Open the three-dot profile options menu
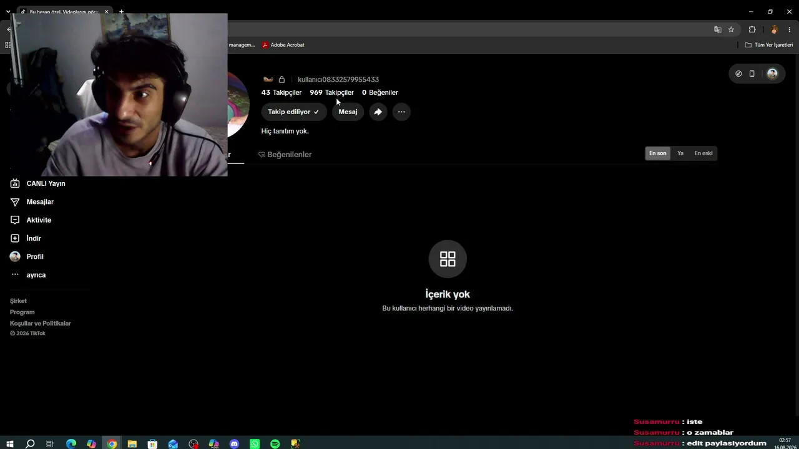The width and height of the screenshot is (799, 449). pos(401,112)
